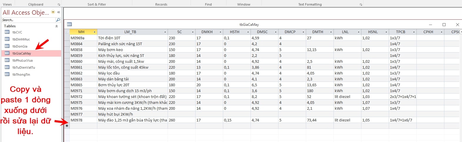462x142 pixels.
Task: Collapse the navigation pane with double chevron
Action: point(59,12)
